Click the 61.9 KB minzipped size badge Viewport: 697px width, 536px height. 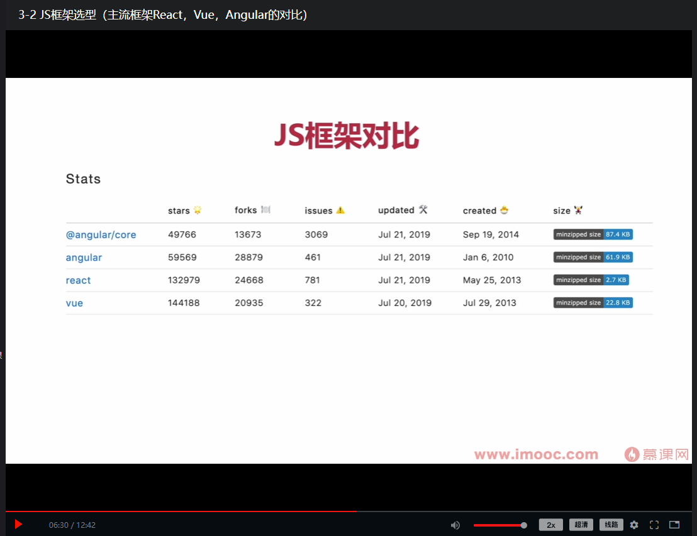click(x=593, y=257)
